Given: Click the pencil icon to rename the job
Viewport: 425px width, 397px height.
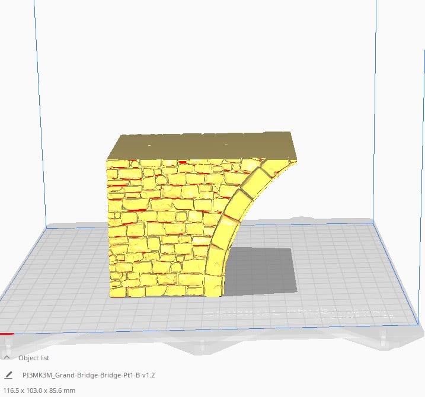Looking at the screenshot, I should point(8,375).
